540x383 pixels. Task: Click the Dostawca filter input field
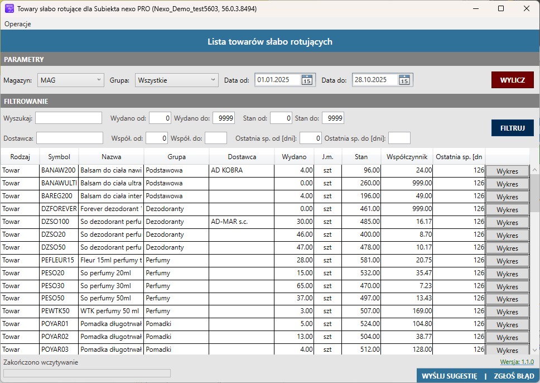tap(70, 138)
